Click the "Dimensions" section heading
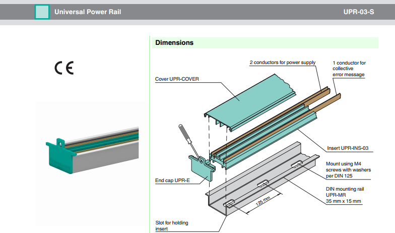The width and height of the screenshot is (395, 233). [174, 43]
